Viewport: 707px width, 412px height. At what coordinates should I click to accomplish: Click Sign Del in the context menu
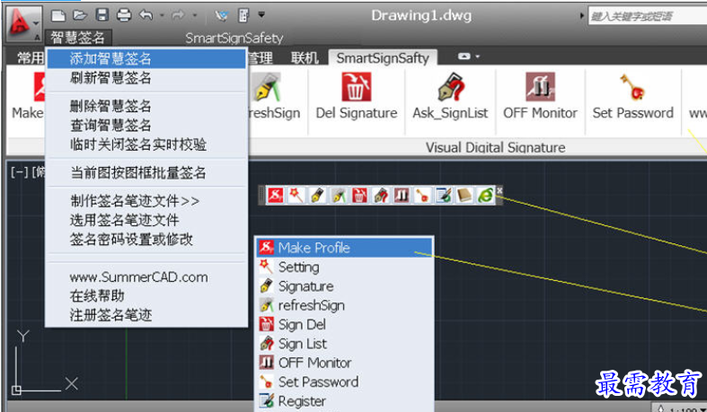coord(345,324)
